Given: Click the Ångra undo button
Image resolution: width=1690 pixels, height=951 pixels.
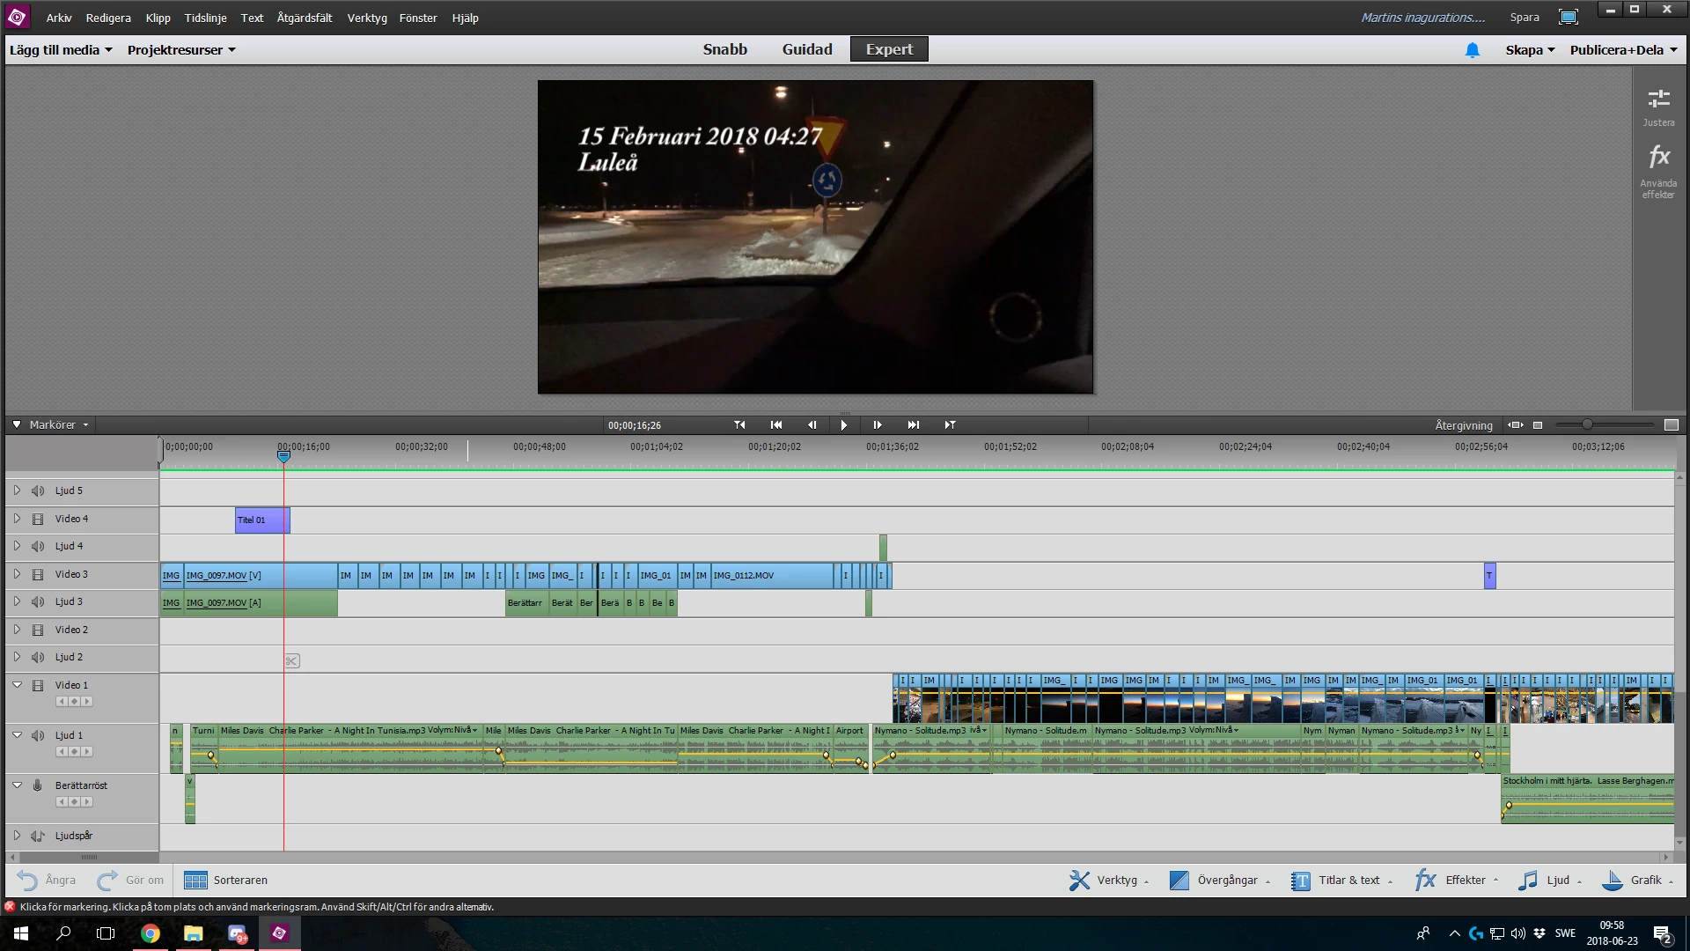Looking at the screenshot, I should [x=47, y=880].
